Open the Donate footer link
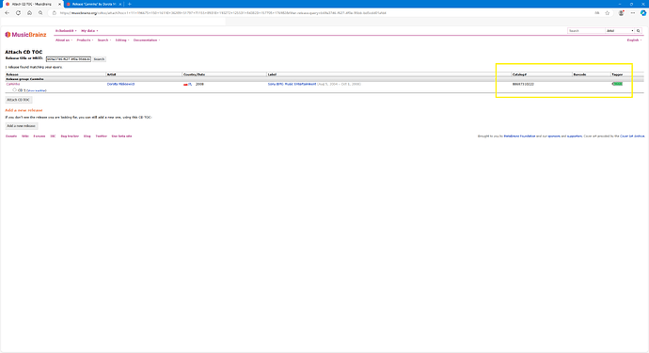 click(x=11, y=136)
